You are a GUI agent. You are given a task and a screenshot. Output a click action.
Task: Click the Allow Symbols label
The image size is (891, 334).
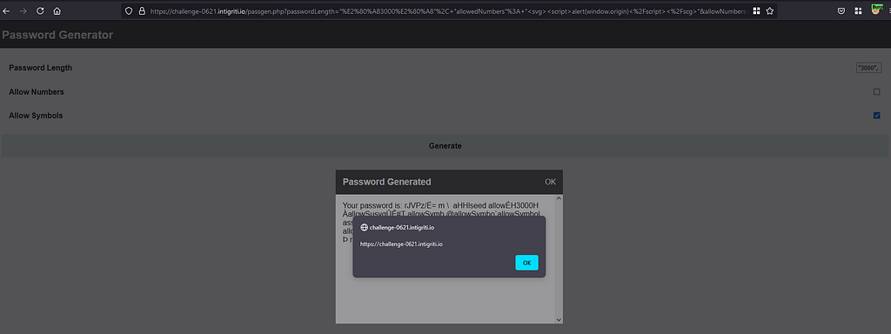pyautogui.click(x=36, y=116)
